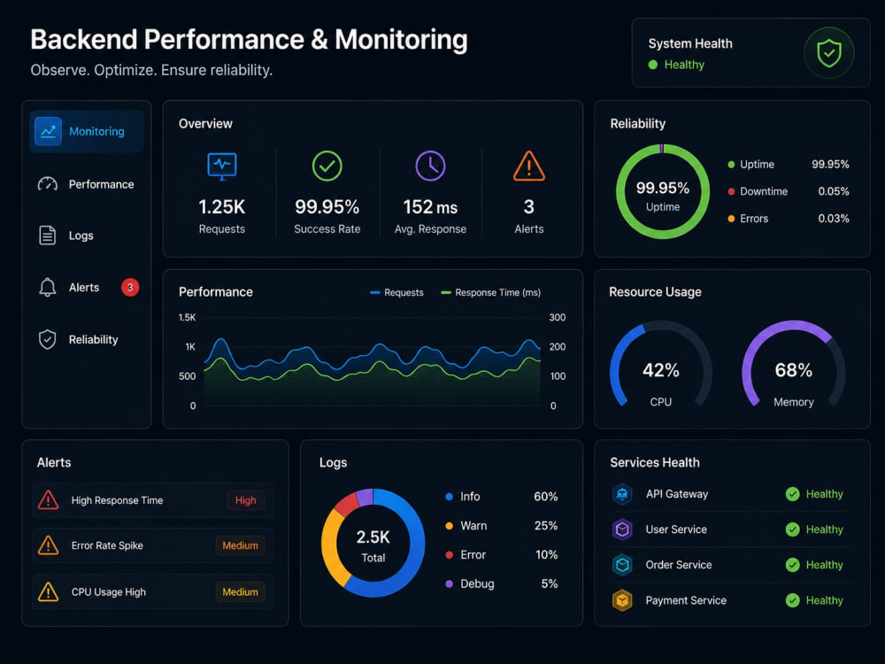Click the 99.95% Success Rate value

tap(327, 207)
